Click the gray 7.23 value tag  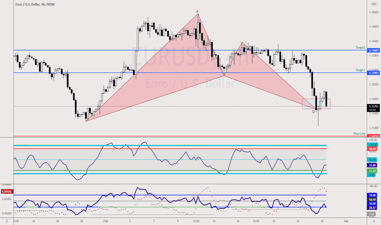pyautogui.click(x=372, y=214)
